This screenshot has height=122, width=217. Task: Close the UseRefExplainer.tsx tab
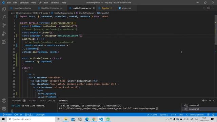94,8
